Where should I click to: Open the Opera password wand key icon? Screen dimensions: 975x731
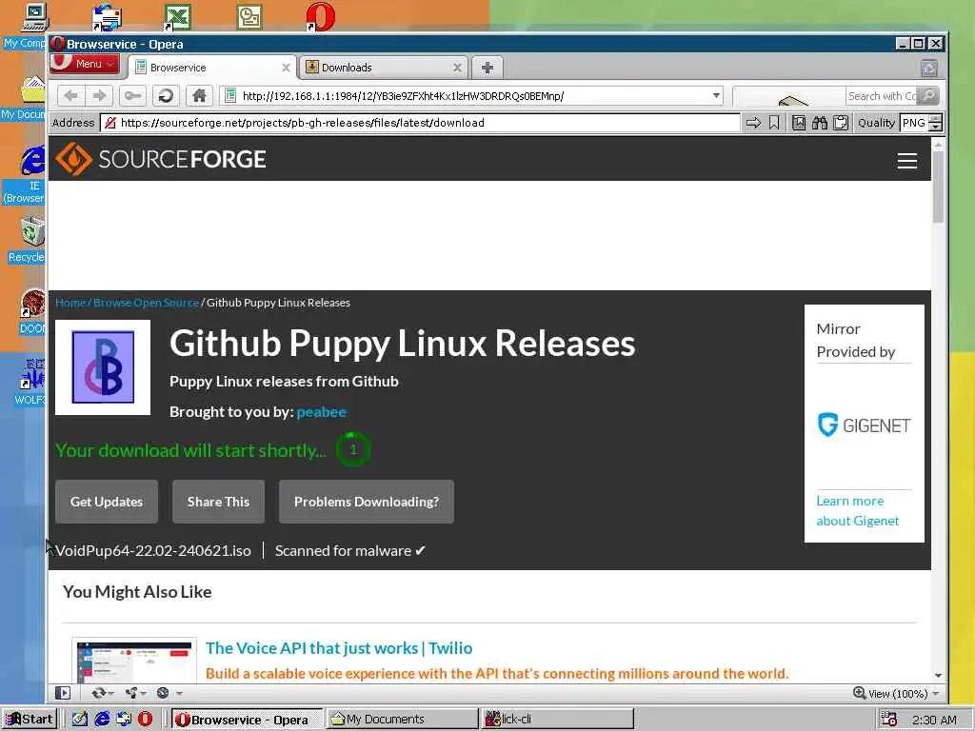[x=132, y=96]
